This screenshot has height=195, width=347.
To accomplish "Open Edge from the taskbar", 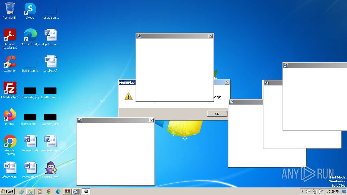I will coord(58,191).
